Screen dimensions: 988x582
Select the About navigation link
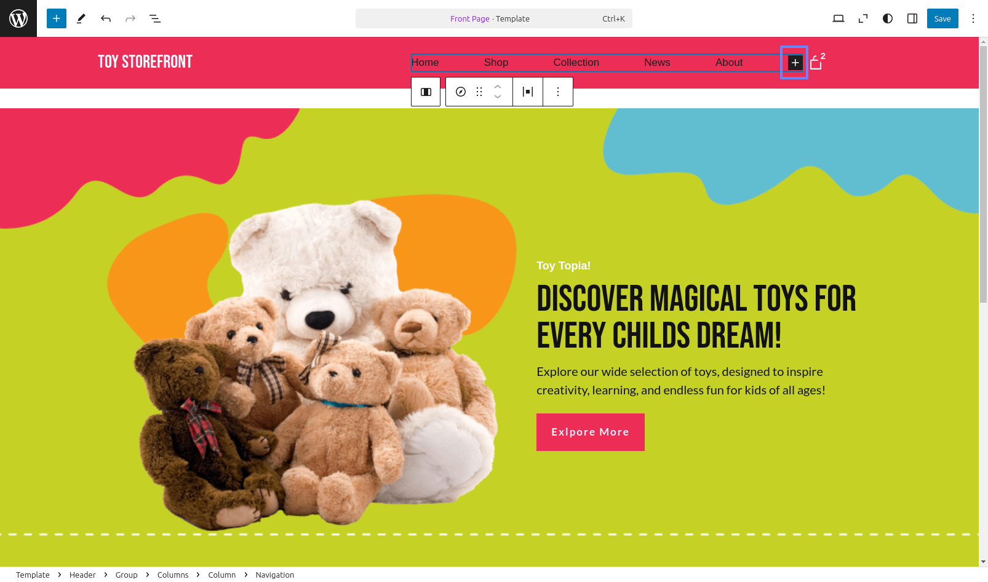729,63
